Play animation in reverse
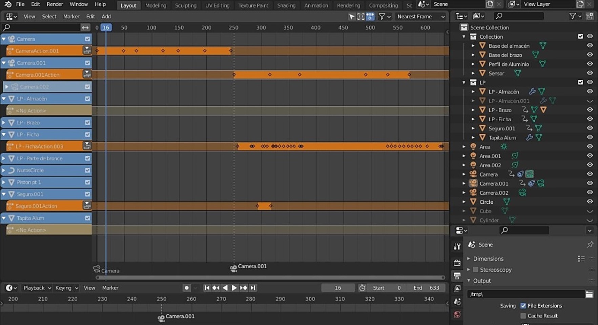The width and height of the screenshot is (598, 325). (225, 288)
